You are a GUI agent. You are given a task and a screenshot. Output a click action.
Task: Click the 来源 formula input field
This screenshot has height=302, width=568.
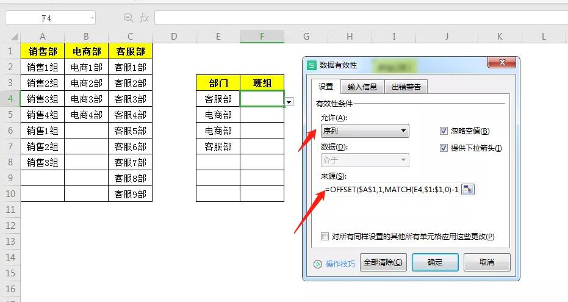390,189
